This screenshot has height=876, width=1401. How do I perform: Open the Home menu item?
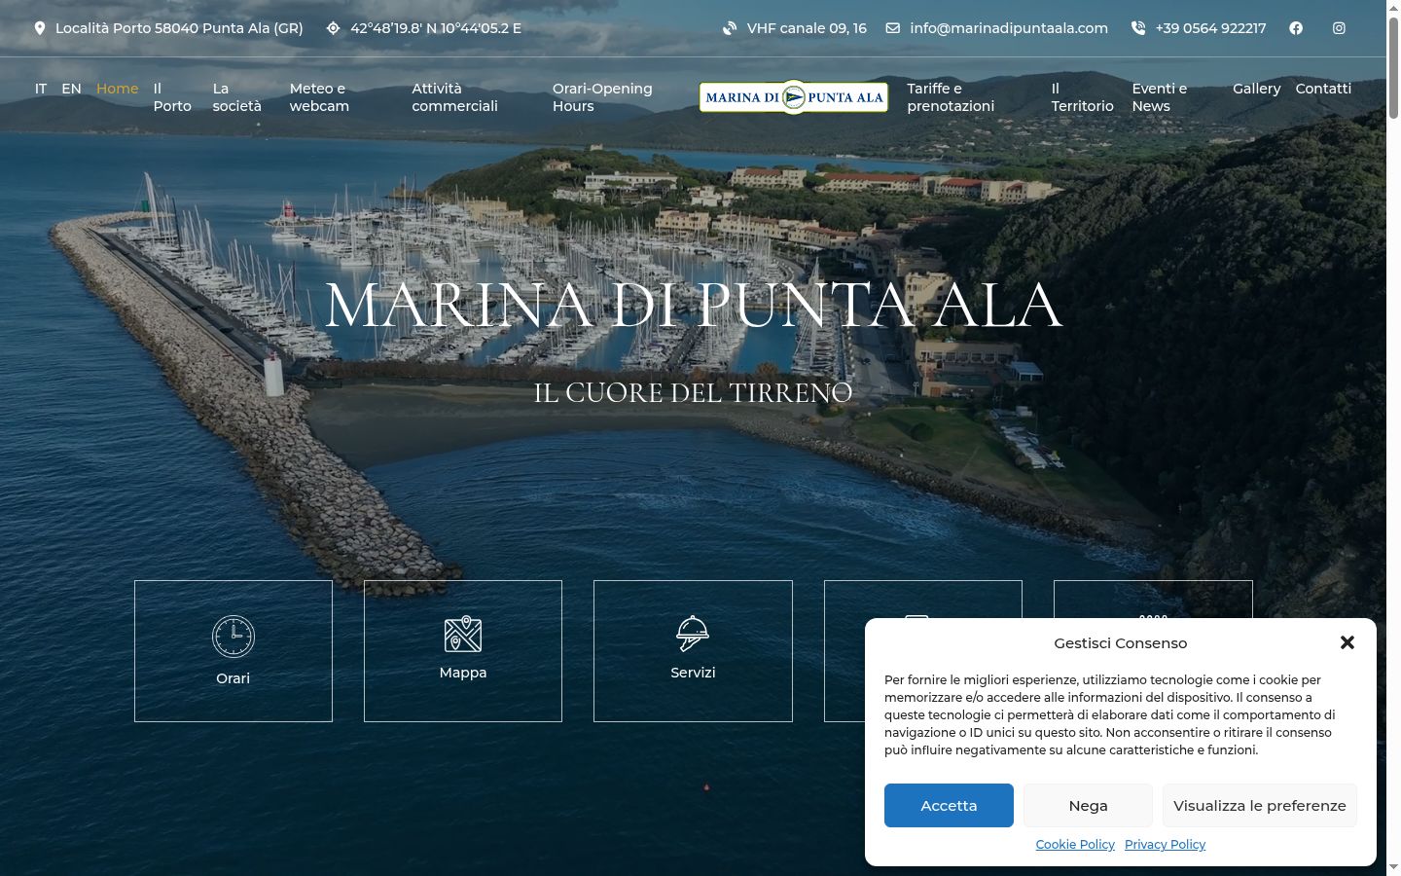pos(118,89)
